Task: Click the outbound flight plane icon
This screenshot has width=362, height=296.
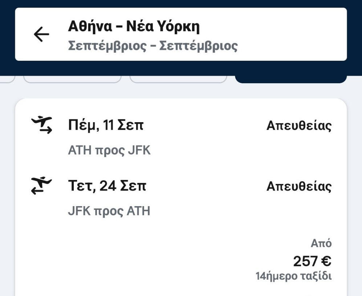Action: click(x=41, y=125)
